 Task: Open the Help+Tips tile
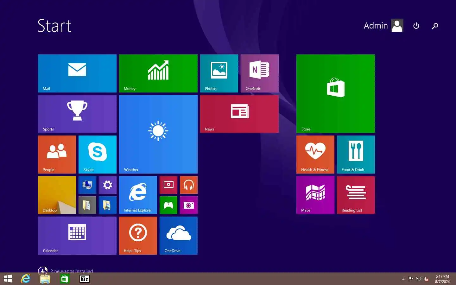tap(138, 236)
